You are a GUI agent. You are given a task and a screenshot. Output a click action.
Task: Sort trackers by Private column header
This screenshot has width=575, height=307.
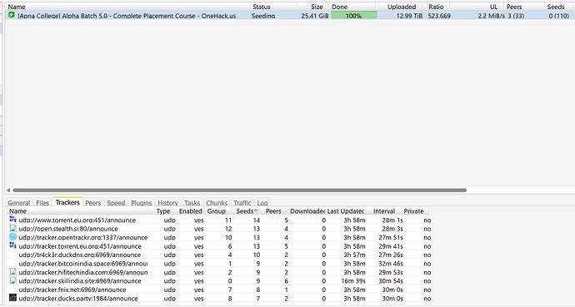pyautogui.click(x=413, y=211)
